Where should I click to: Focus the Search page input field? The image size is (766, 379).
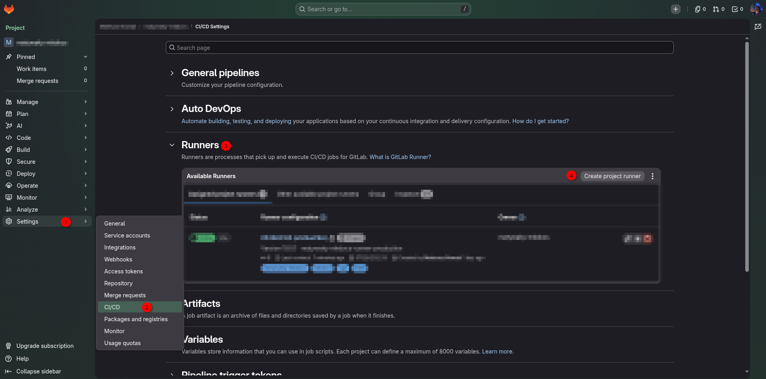click(x=419, y=47)
